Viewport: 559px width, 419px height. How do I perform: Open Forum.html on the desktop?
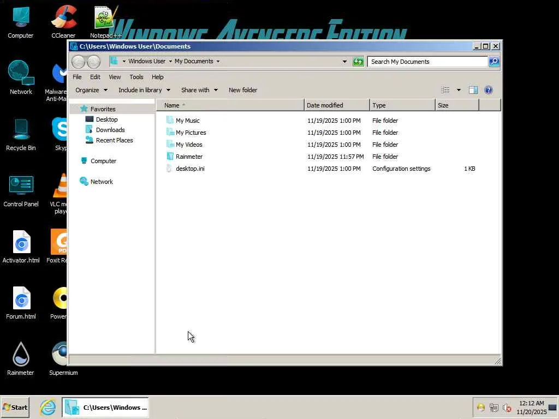(x=21, y=303)
